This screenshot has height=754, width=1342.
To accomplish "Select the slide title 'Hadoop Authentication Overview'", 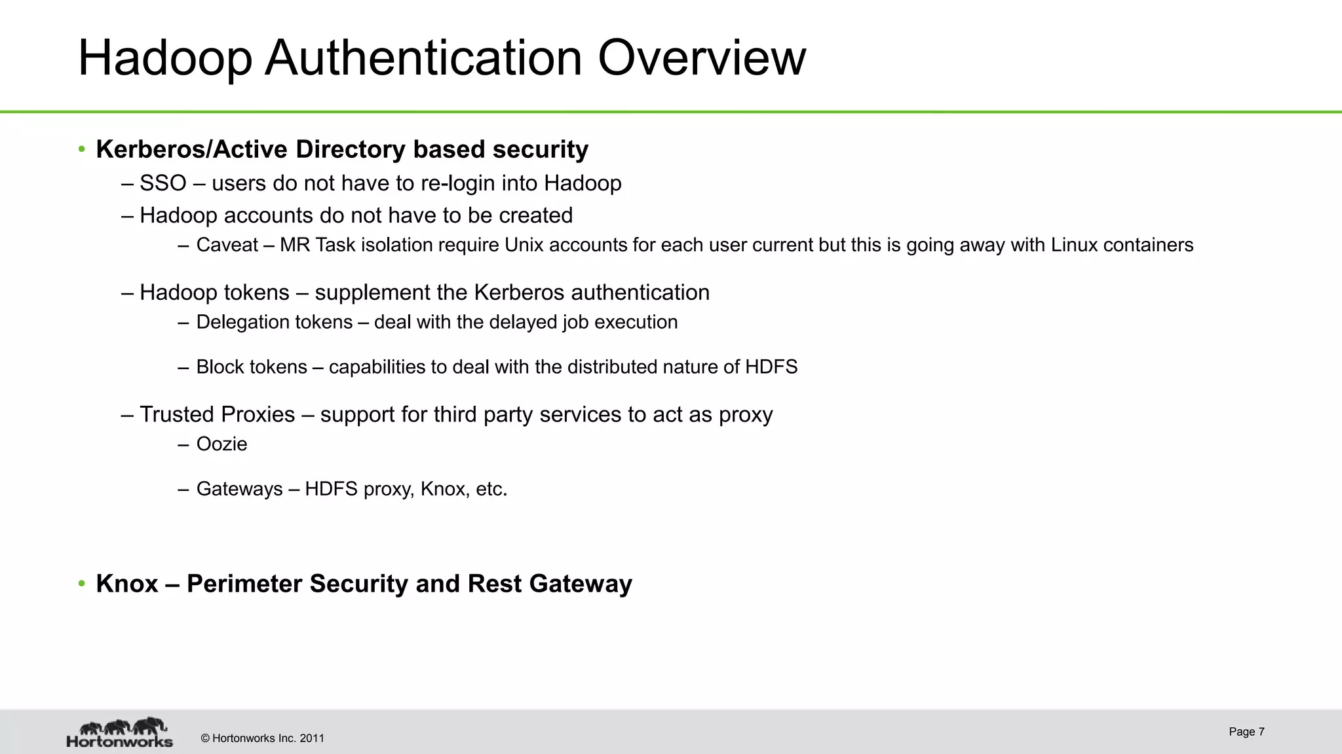I will tap(442, 58).
